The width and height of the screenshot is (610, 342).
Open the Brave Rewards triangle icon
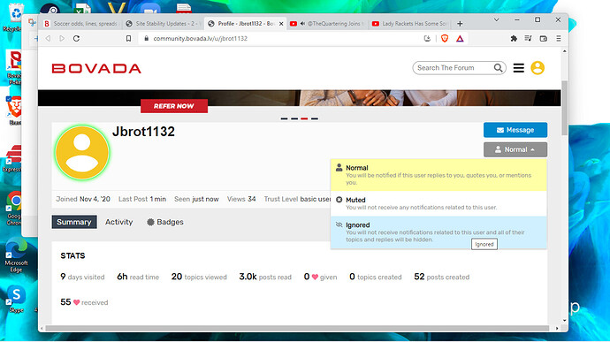point(460,39)
